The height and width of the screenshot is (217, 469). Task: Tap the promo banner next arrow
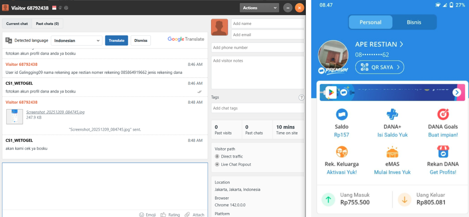pos(457,93)
